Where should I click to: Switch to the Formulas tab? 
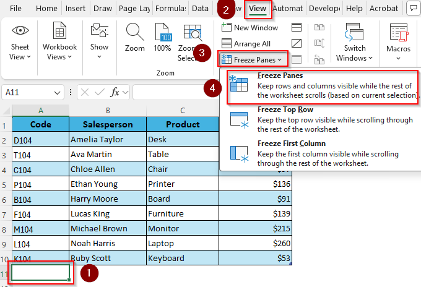click(x=171, y=8)
